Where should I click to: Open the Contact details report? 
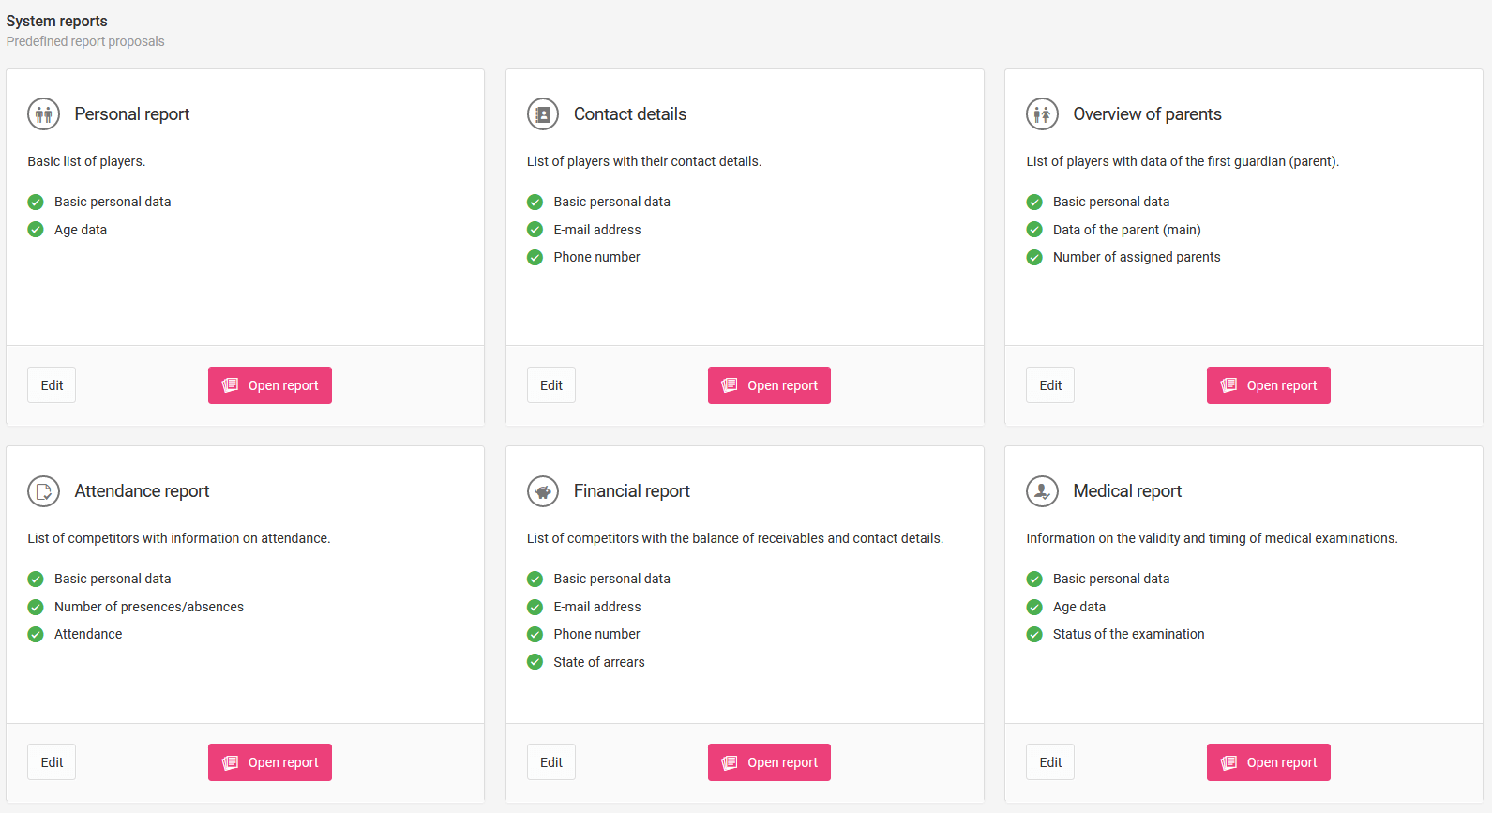769,385
